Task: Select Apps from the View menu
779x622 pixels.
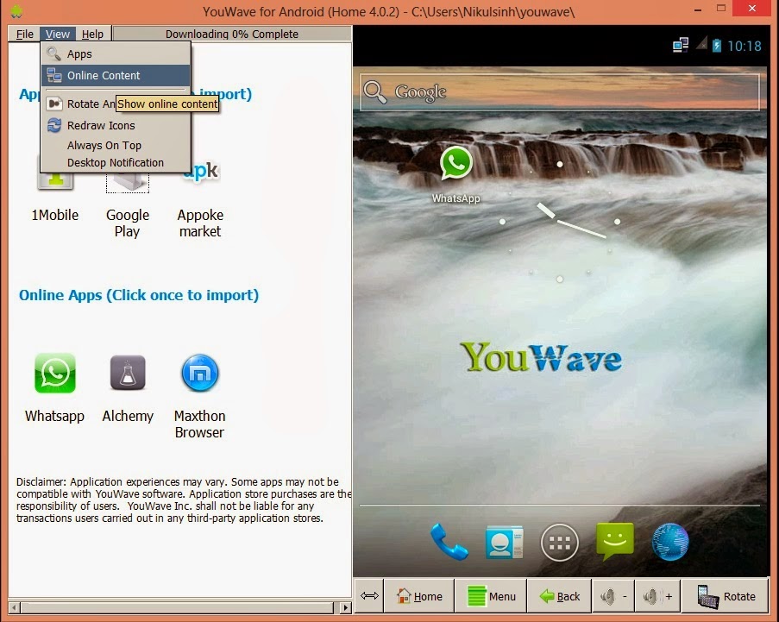Action: pos(116,53)
